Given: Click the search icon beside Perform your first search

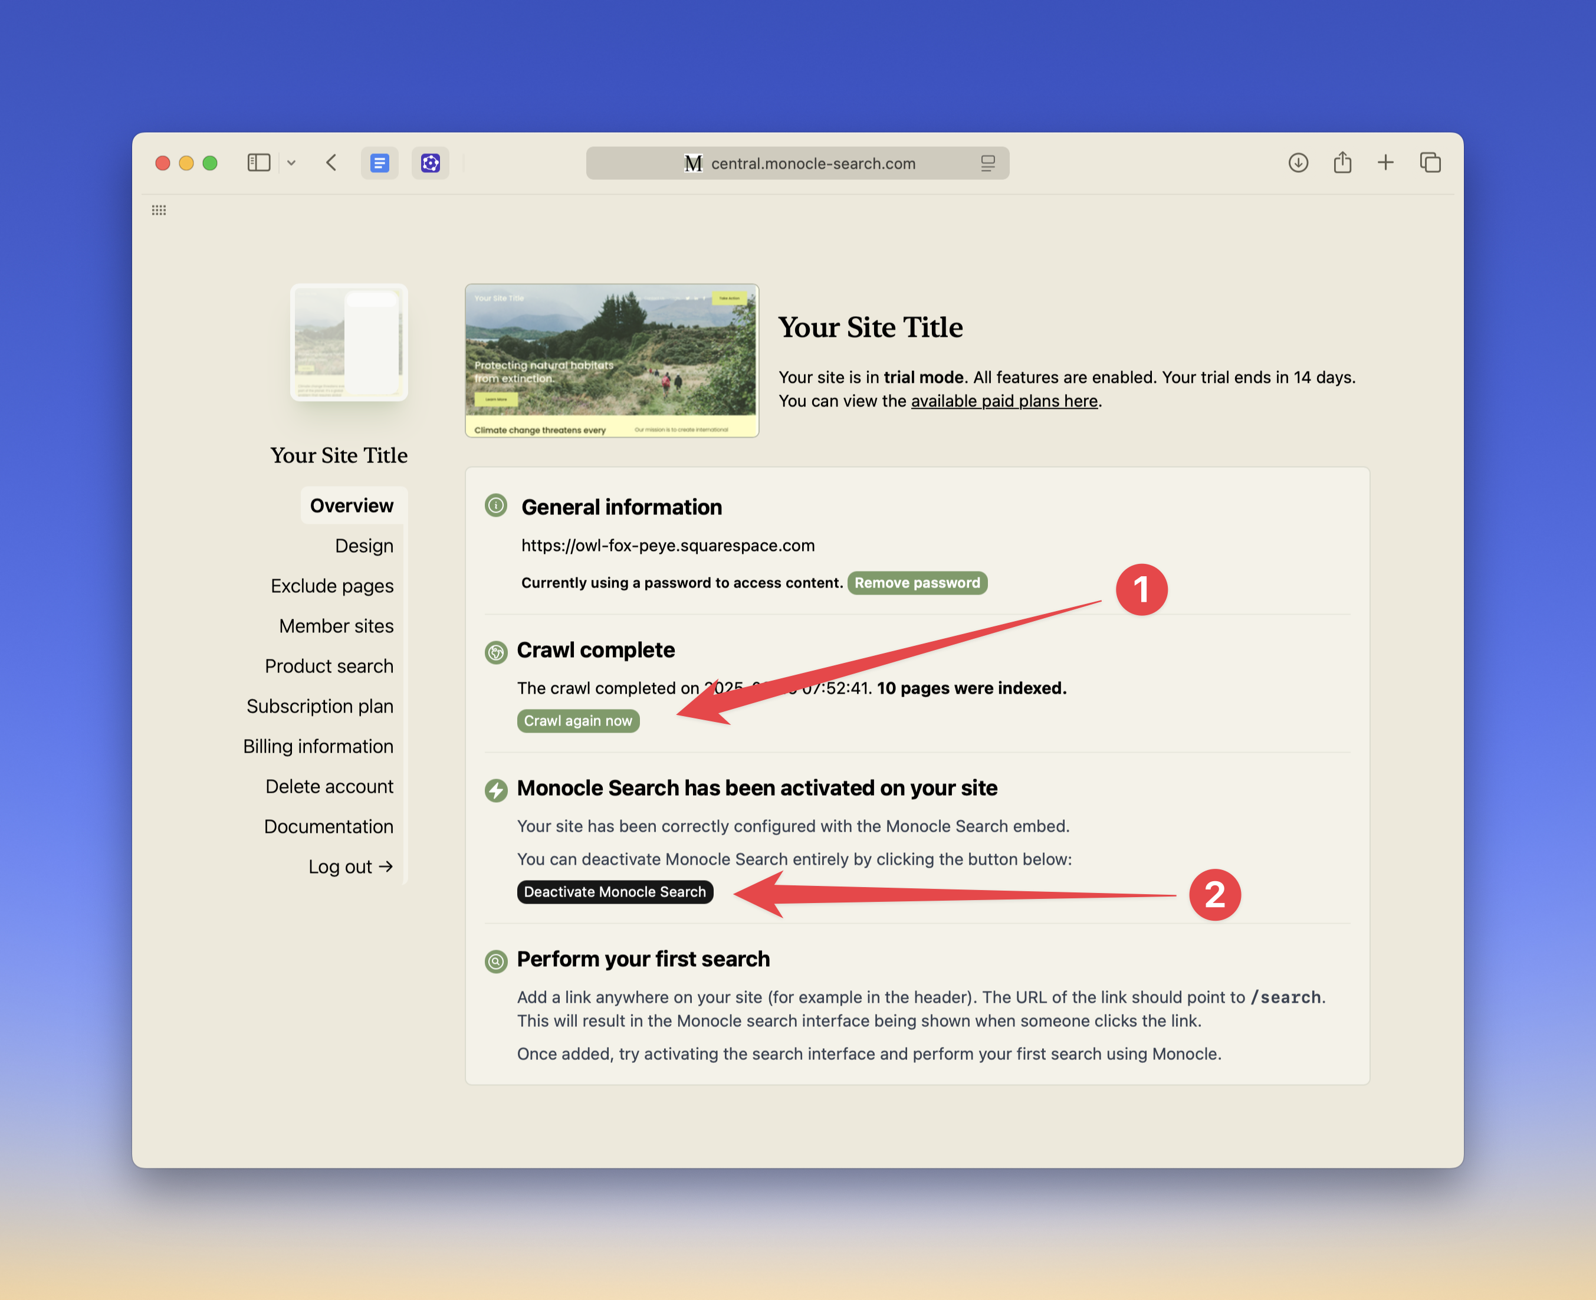Looking at the screenshot, I should pyautogui.click(x=495, y=961).
